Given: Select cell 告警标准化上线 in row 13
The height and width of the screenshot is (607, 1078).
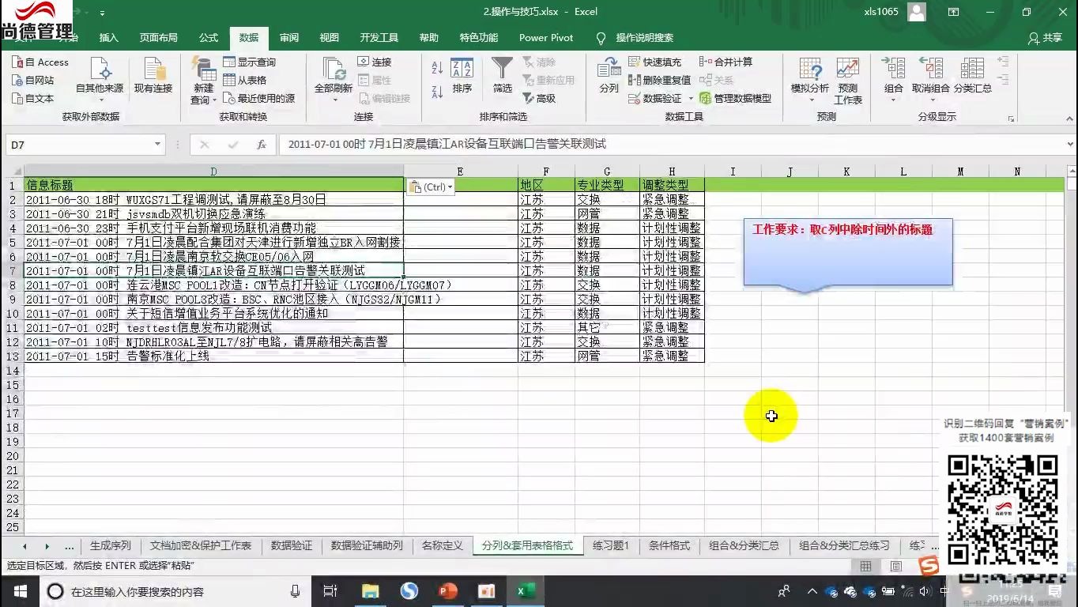Looking at the screenshot, I should coord(213,356).
